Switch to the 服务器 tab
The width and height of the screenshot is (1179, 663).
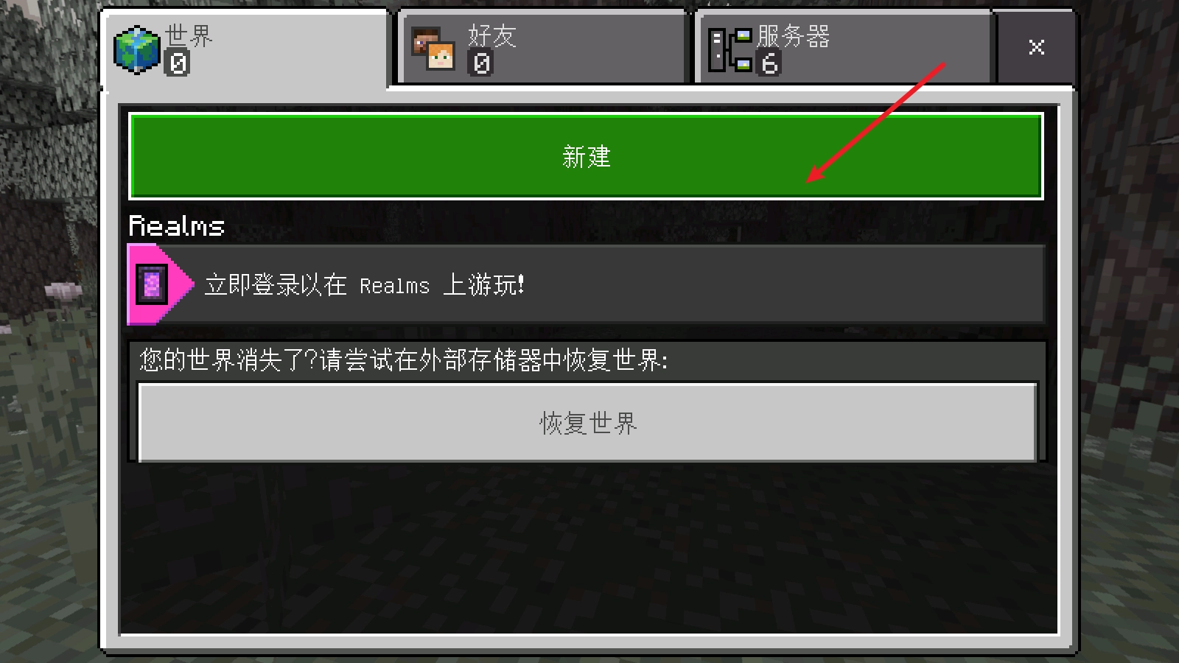(844, 48)
